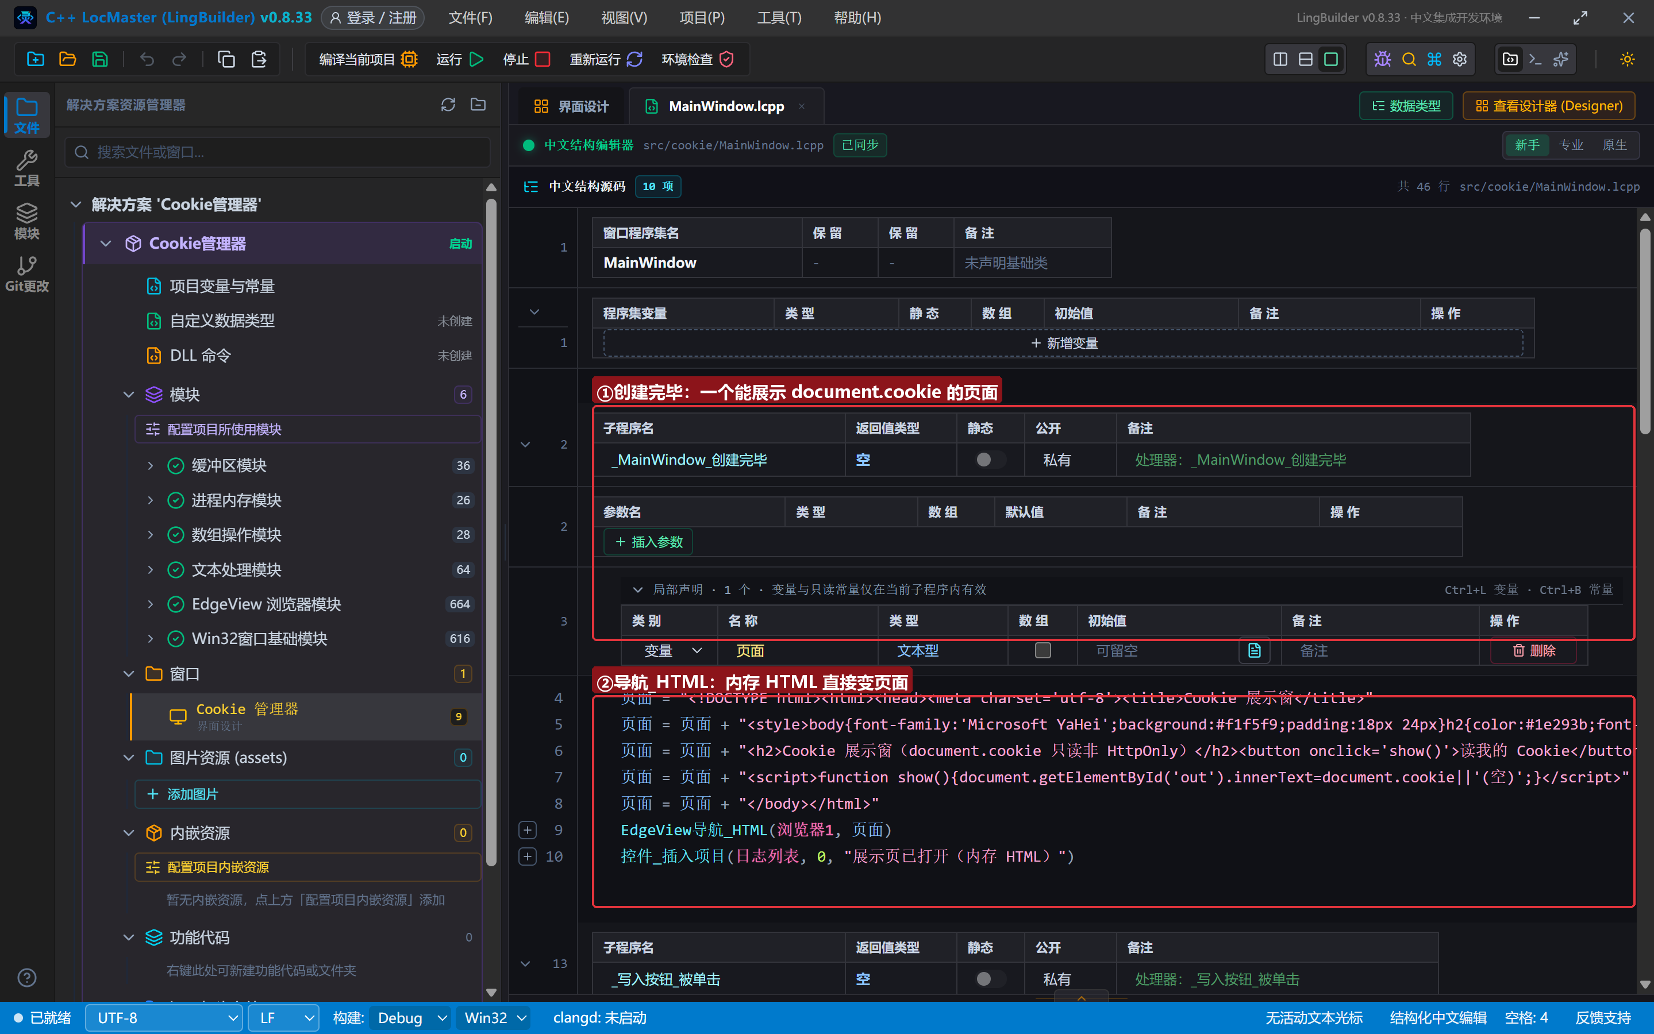Click the green save icon
The height and width of the screenshot is (1034, 1654).
click(100, 60)
